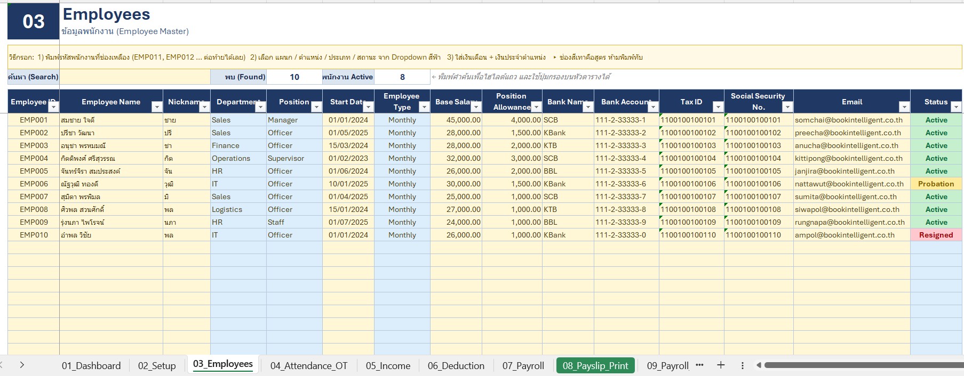This screenshot has height=376, width=964.
Task: Click the more sheets ellipsis icon
Action: tap(700, 365)
